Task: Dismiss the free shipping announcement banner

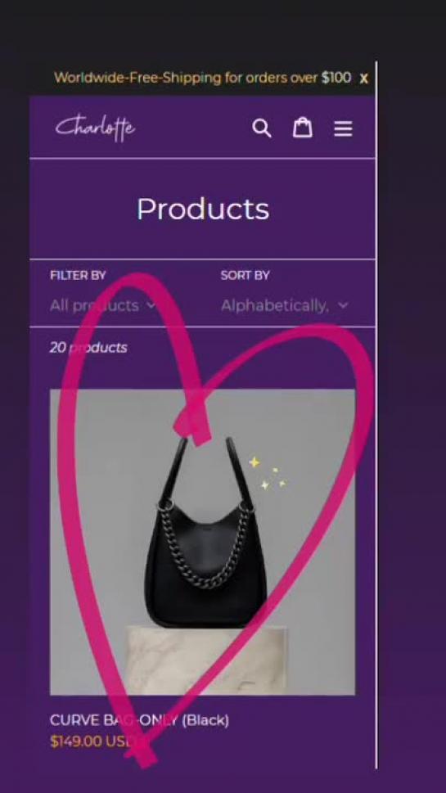Action: point(363,79)
